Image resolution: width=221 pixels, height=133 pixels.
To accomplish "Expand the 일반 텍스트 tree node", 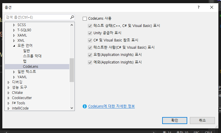I will tap(14, 72).
